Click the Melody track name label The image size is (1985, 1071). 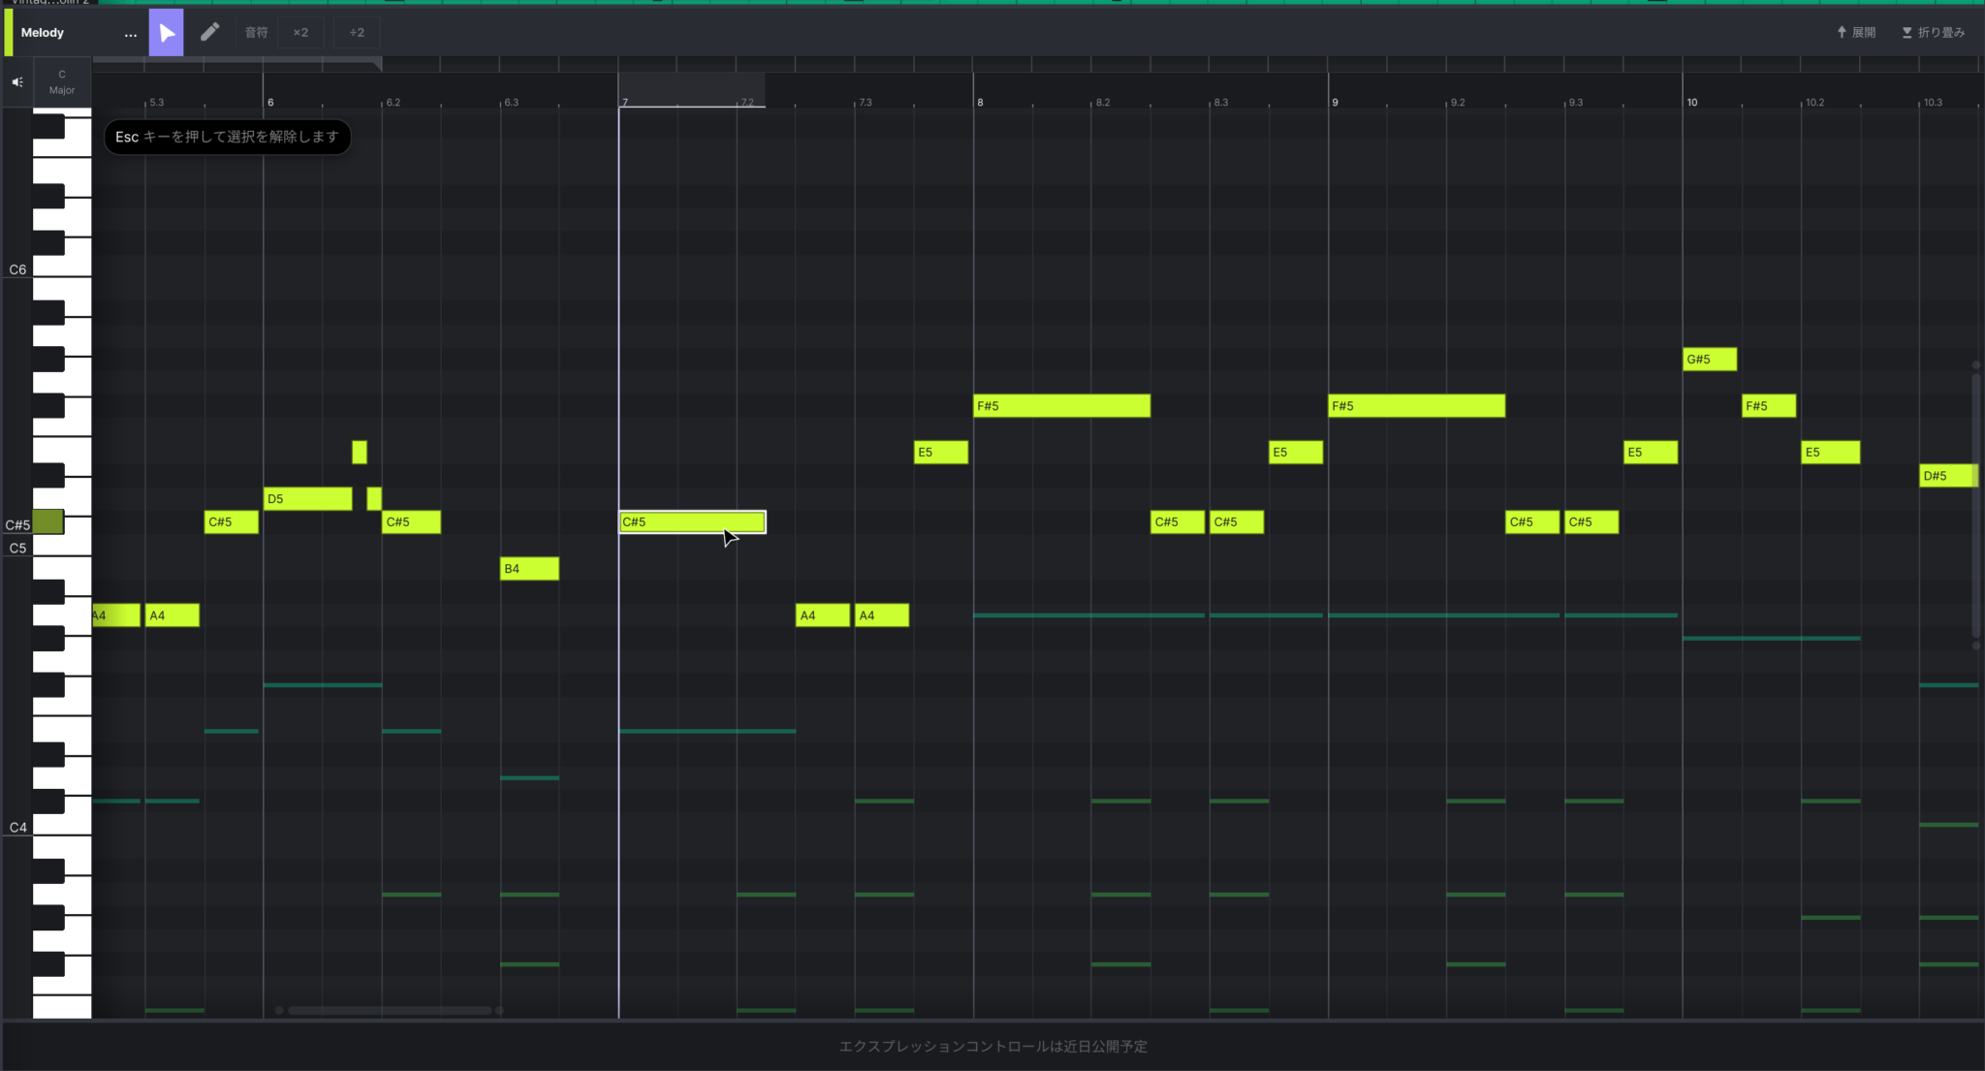pos(44,32)
